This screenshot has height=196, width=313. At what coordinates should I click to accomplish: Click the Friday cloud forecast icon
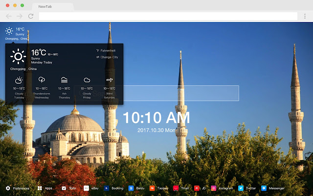click(x=87, y=80)
